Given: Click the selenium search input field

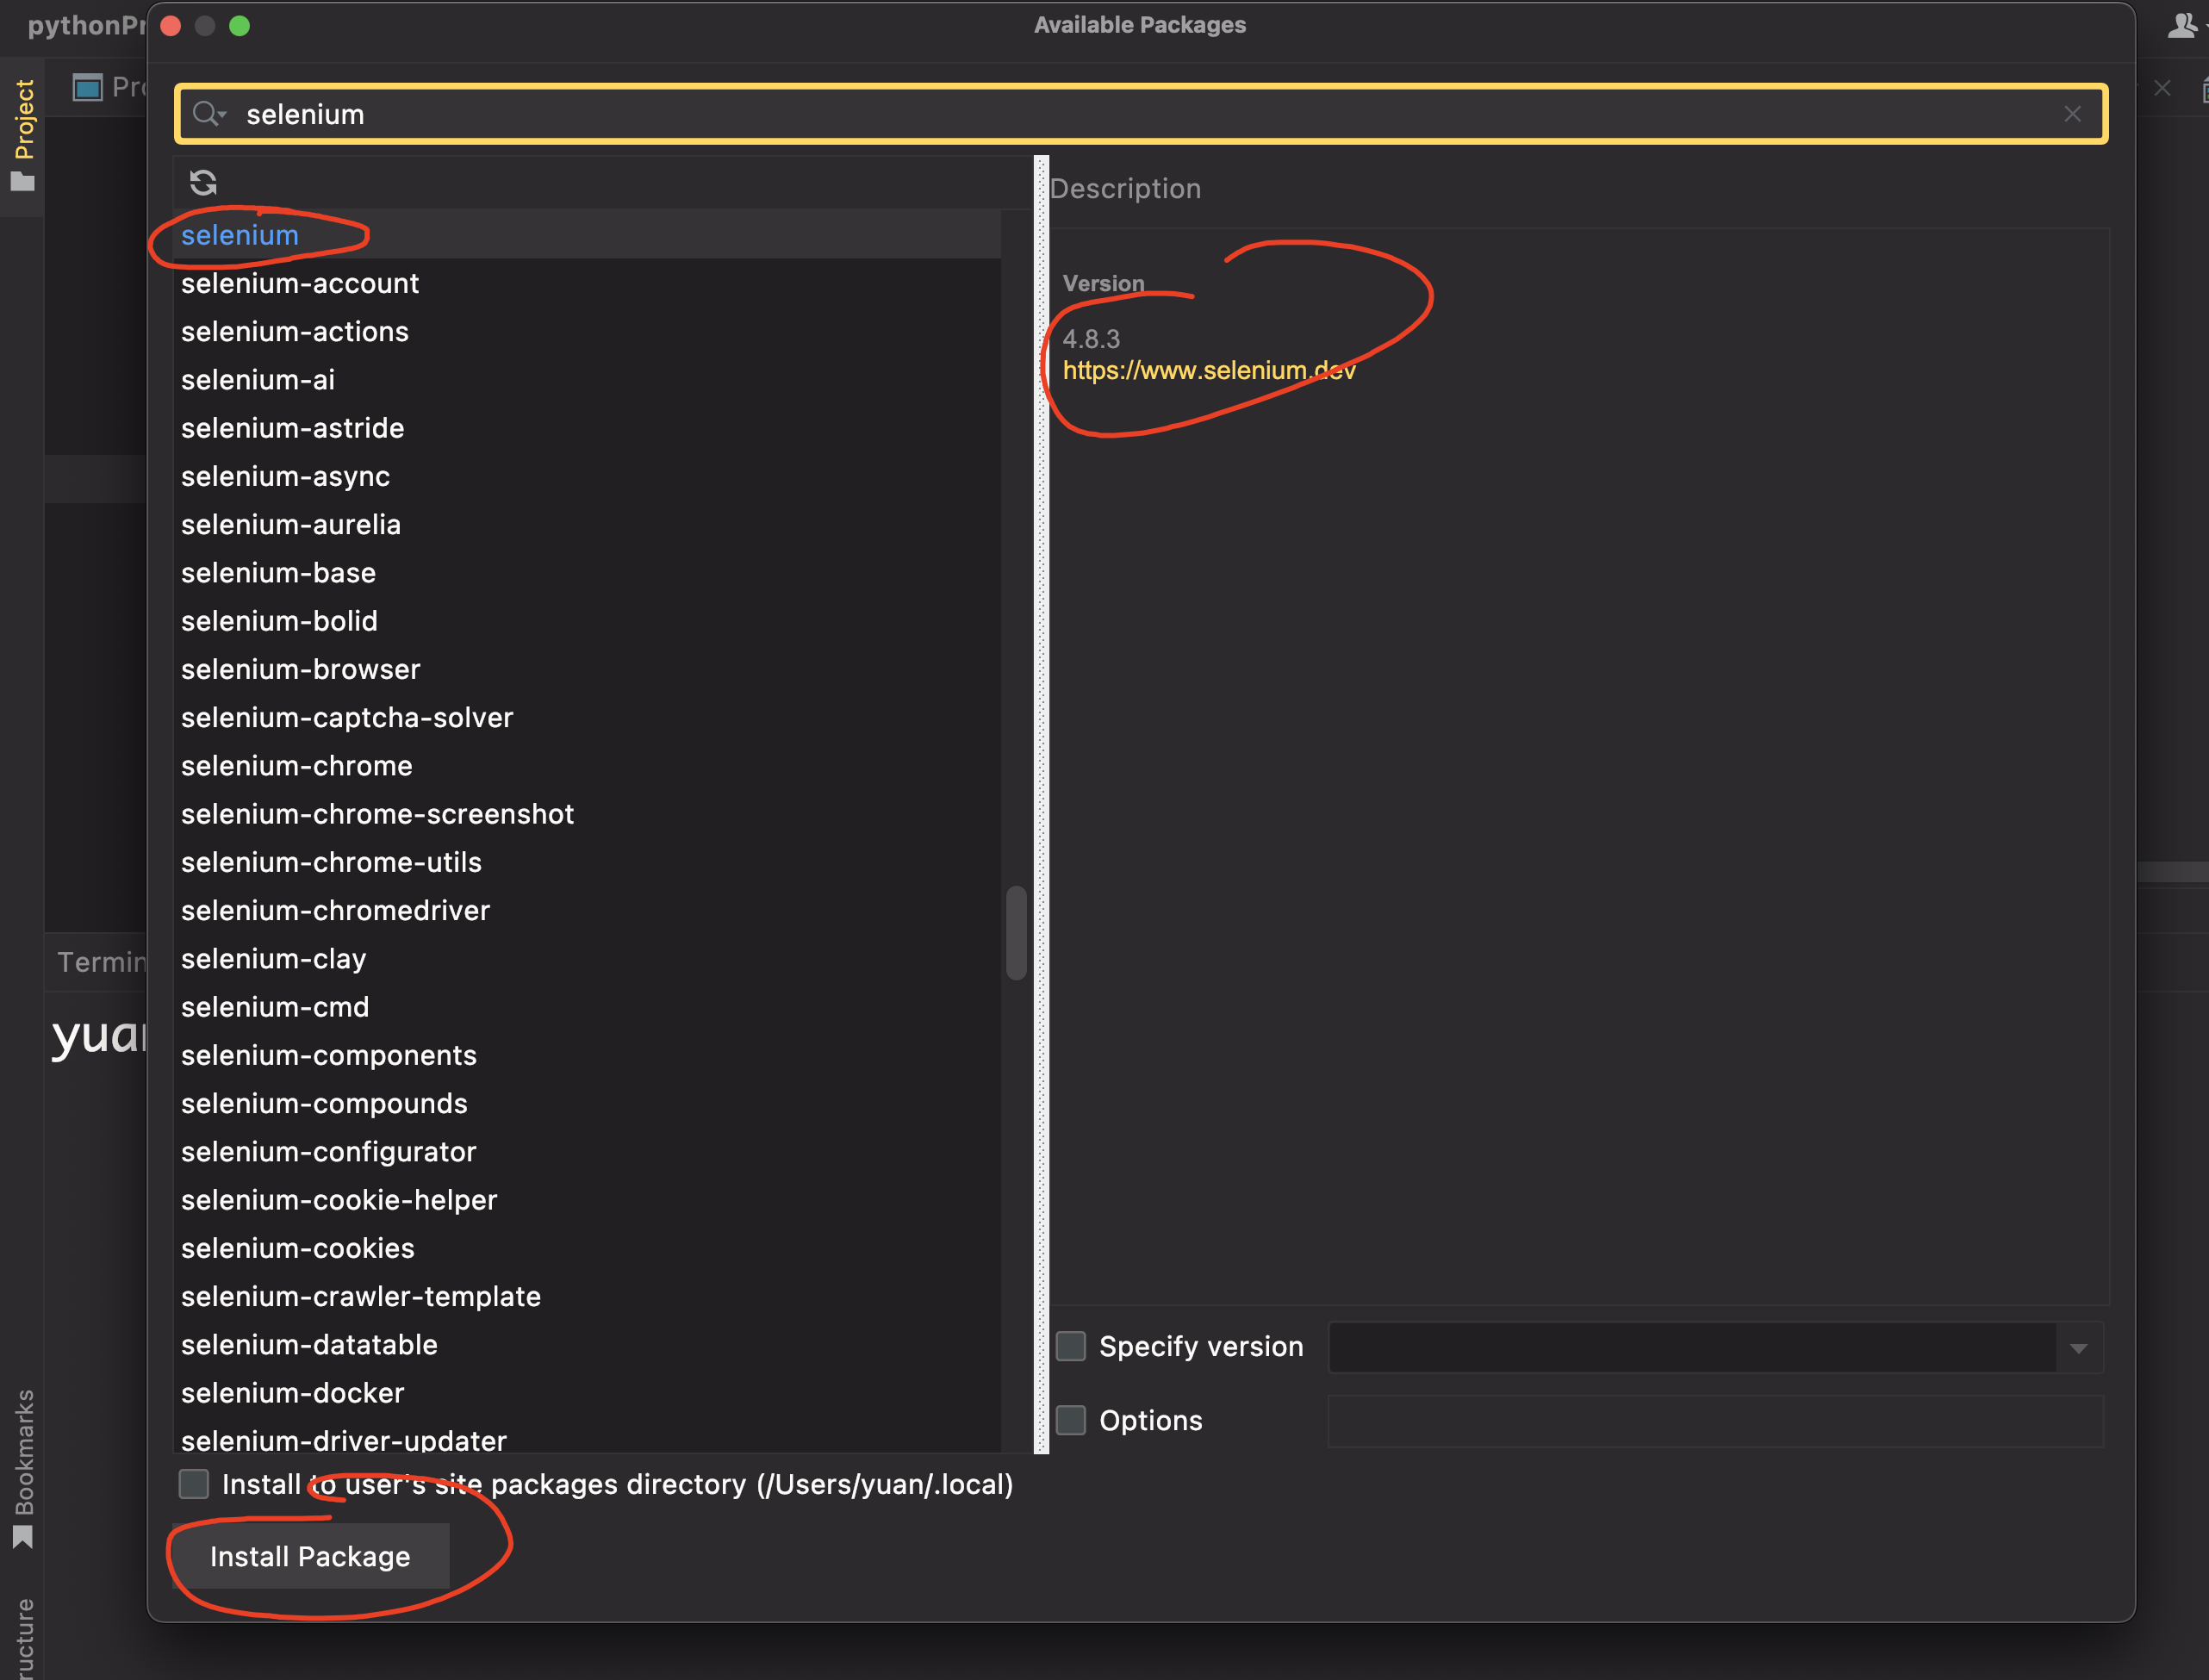Looking at the screenshot, I should click(1100, 114).
